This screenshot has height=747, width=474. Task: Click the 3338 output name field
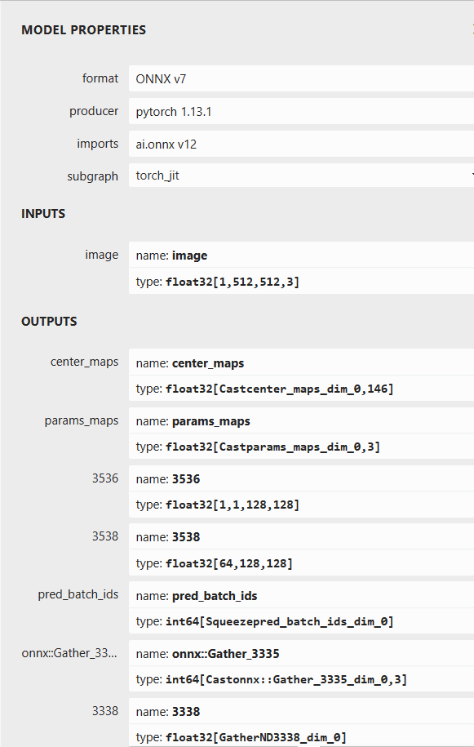click(x=245, y=711)
